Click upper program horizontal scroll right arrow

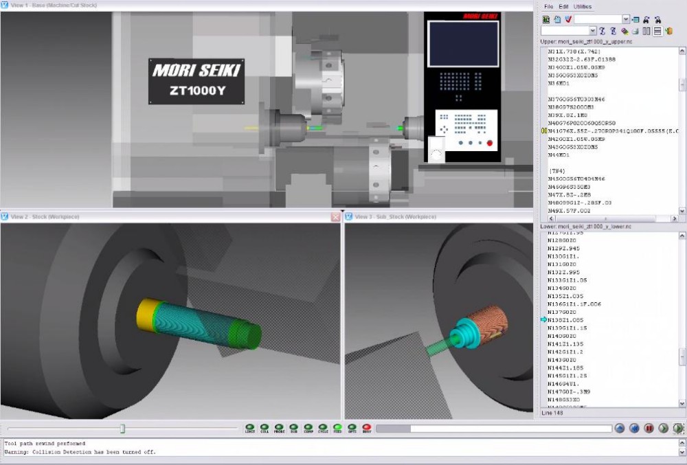675,218
